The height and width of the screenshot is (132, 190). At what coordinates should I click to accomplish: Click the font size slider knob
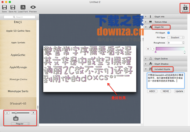(x=16, y=113)
